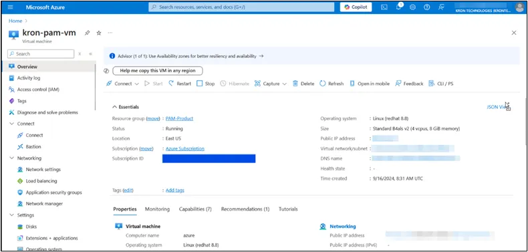Collapse the Connect group in sidebar
528x252 pixels.
pyautogui.click(x=12, y=124)
